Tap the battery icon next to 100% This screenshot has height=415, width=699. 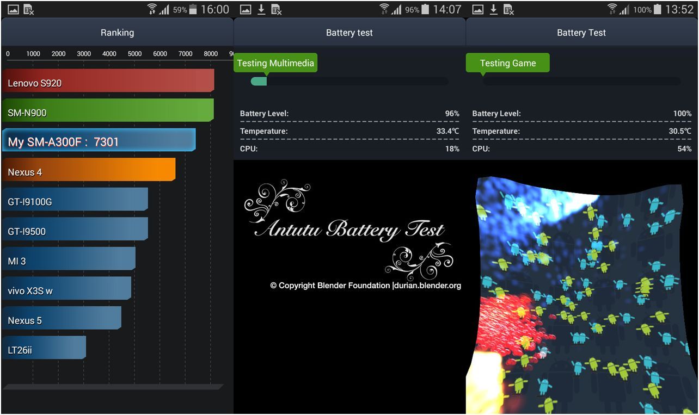[658, 10]
